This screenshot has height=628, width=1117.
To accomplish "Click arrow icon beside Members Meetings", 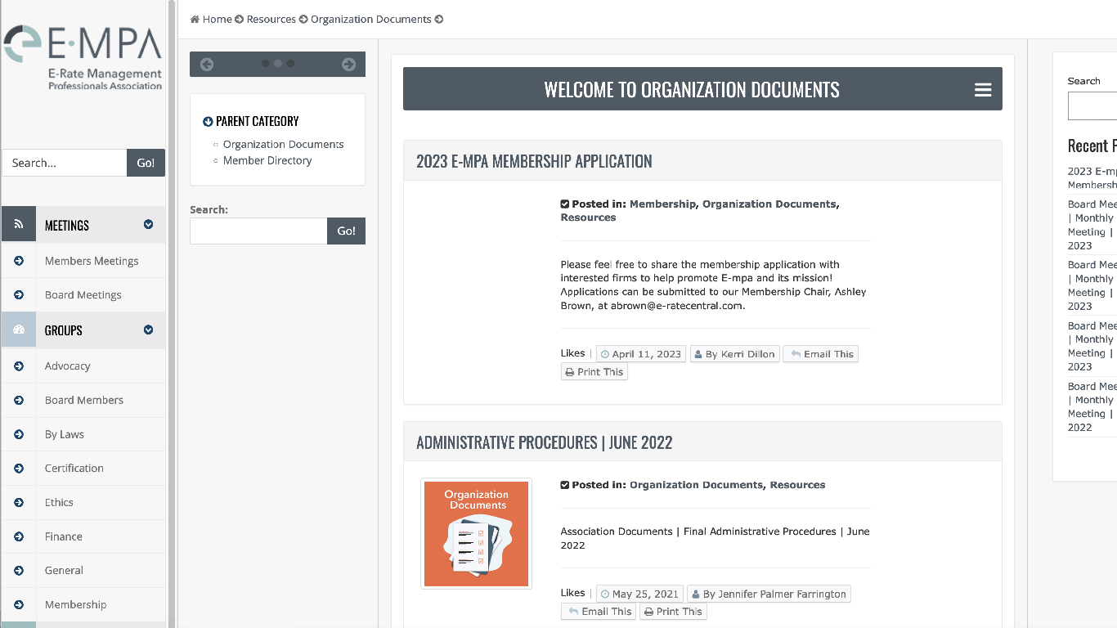I will (x=19, y=261).
